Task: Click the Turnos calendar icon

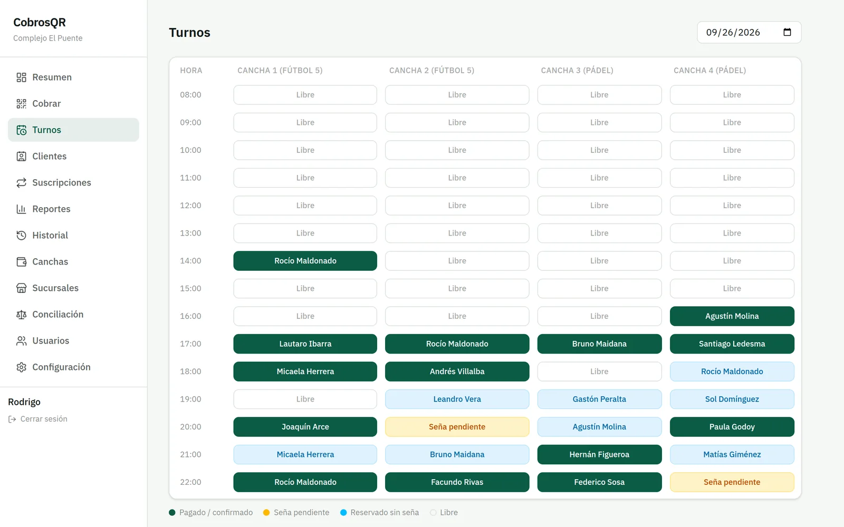Action: (21, 130)
